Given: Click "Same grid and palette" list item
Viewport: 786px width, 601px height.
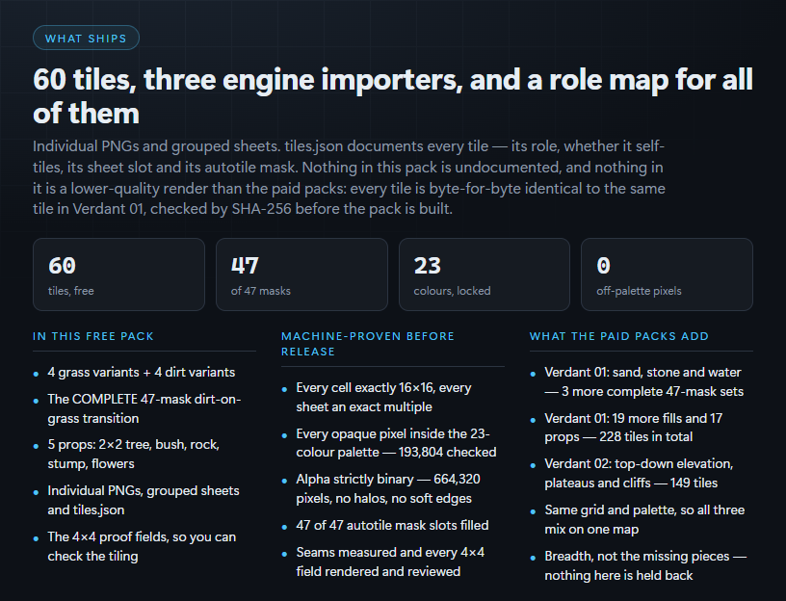Looking at the screenshot, I should (644, 519).
